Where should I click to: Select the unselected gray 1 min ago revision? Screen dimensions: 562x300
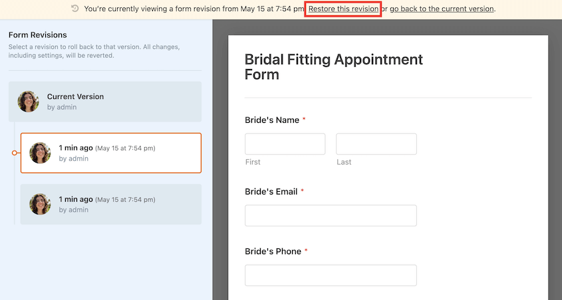111,204
